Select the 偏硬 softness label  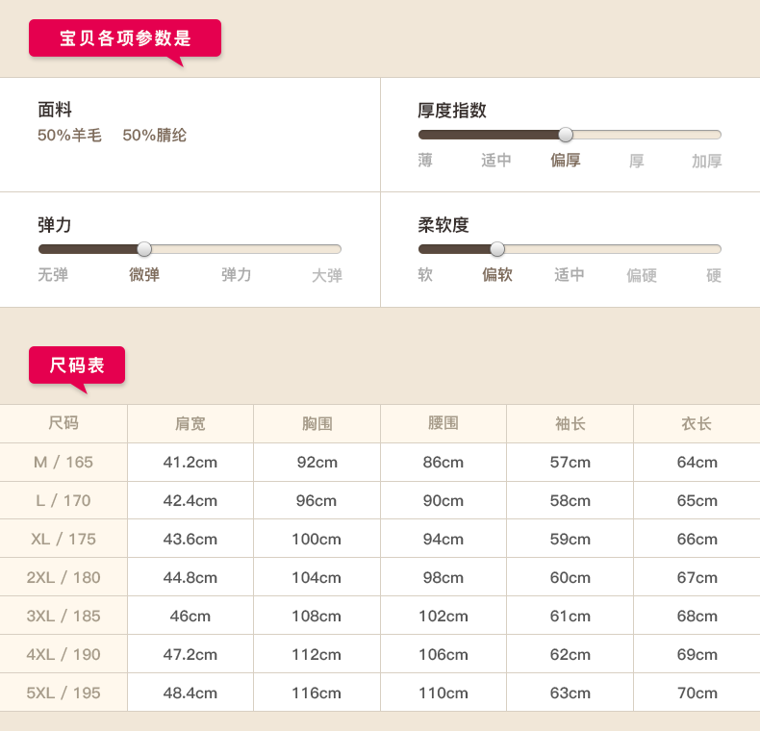coord(642,275)
